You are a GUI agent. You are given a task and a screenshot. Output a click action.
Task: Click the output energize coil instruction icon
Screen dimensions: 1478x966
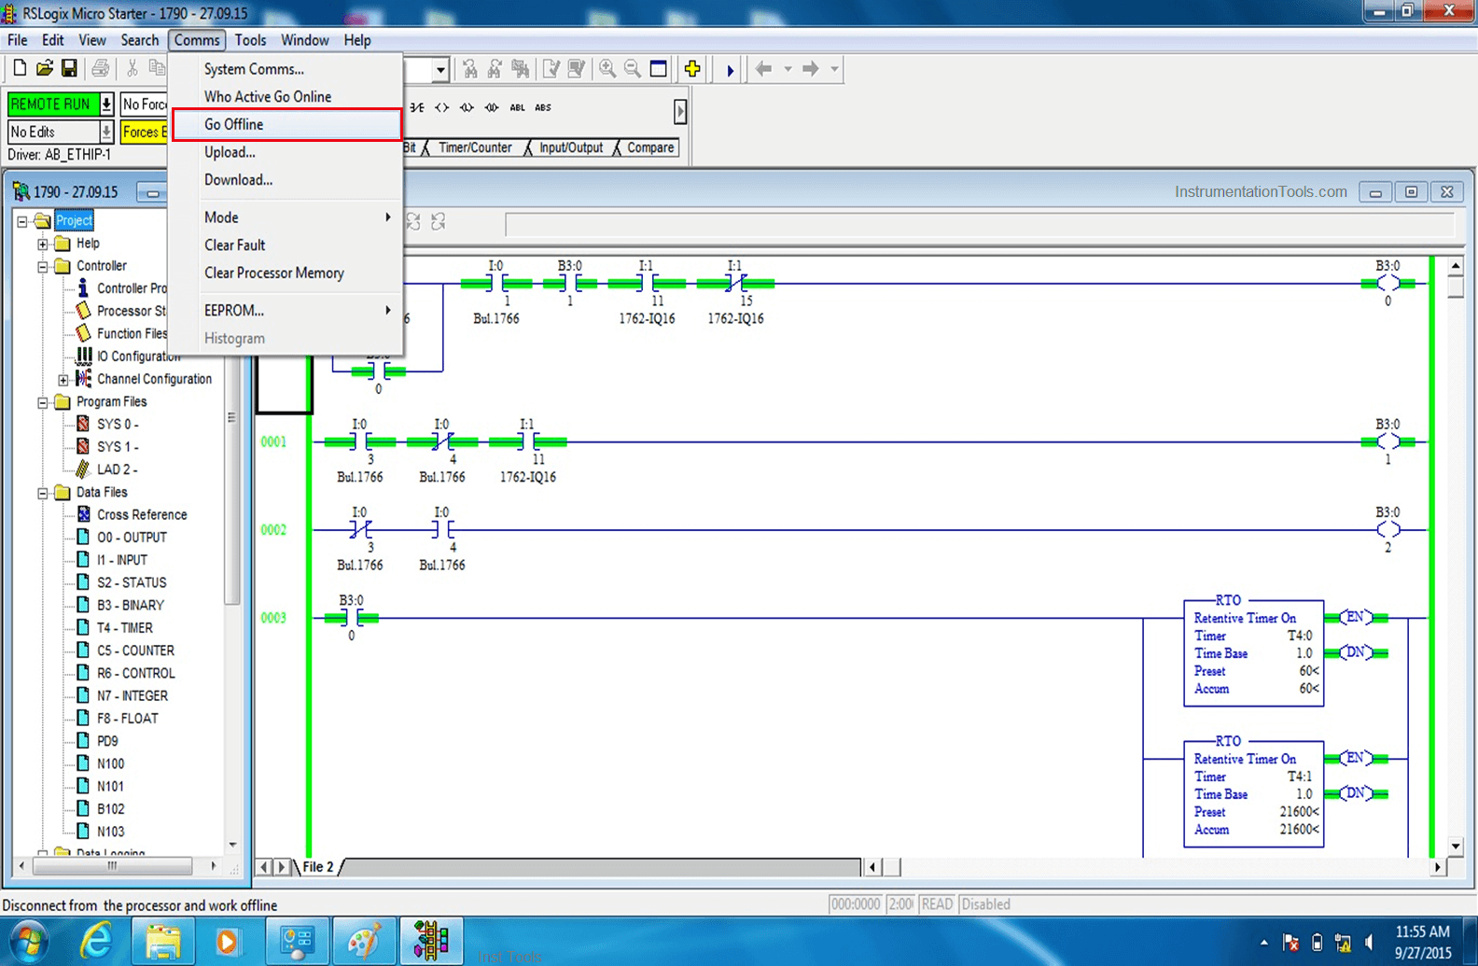[x=442, y=107]
